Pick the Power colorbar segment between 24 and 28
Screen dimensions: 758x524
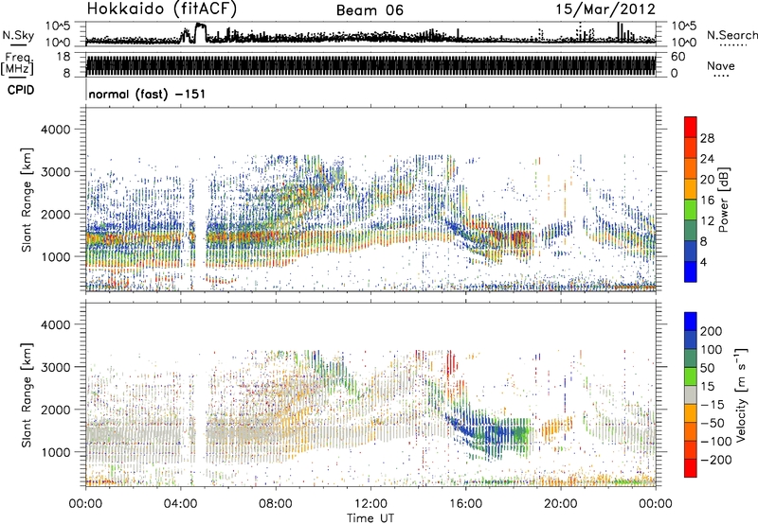click(x=691, y=148)
